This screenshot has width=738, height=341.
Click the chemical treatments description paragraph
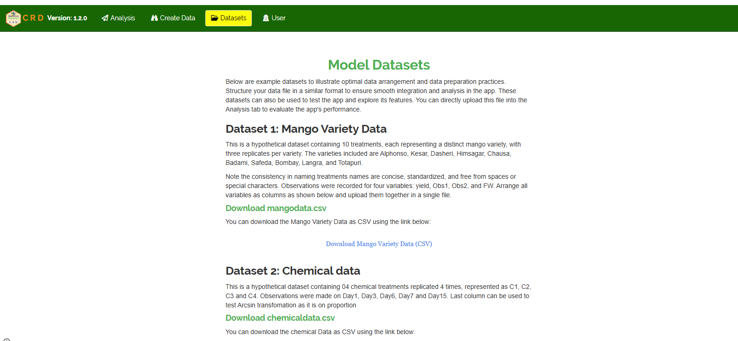pos(378,296)
